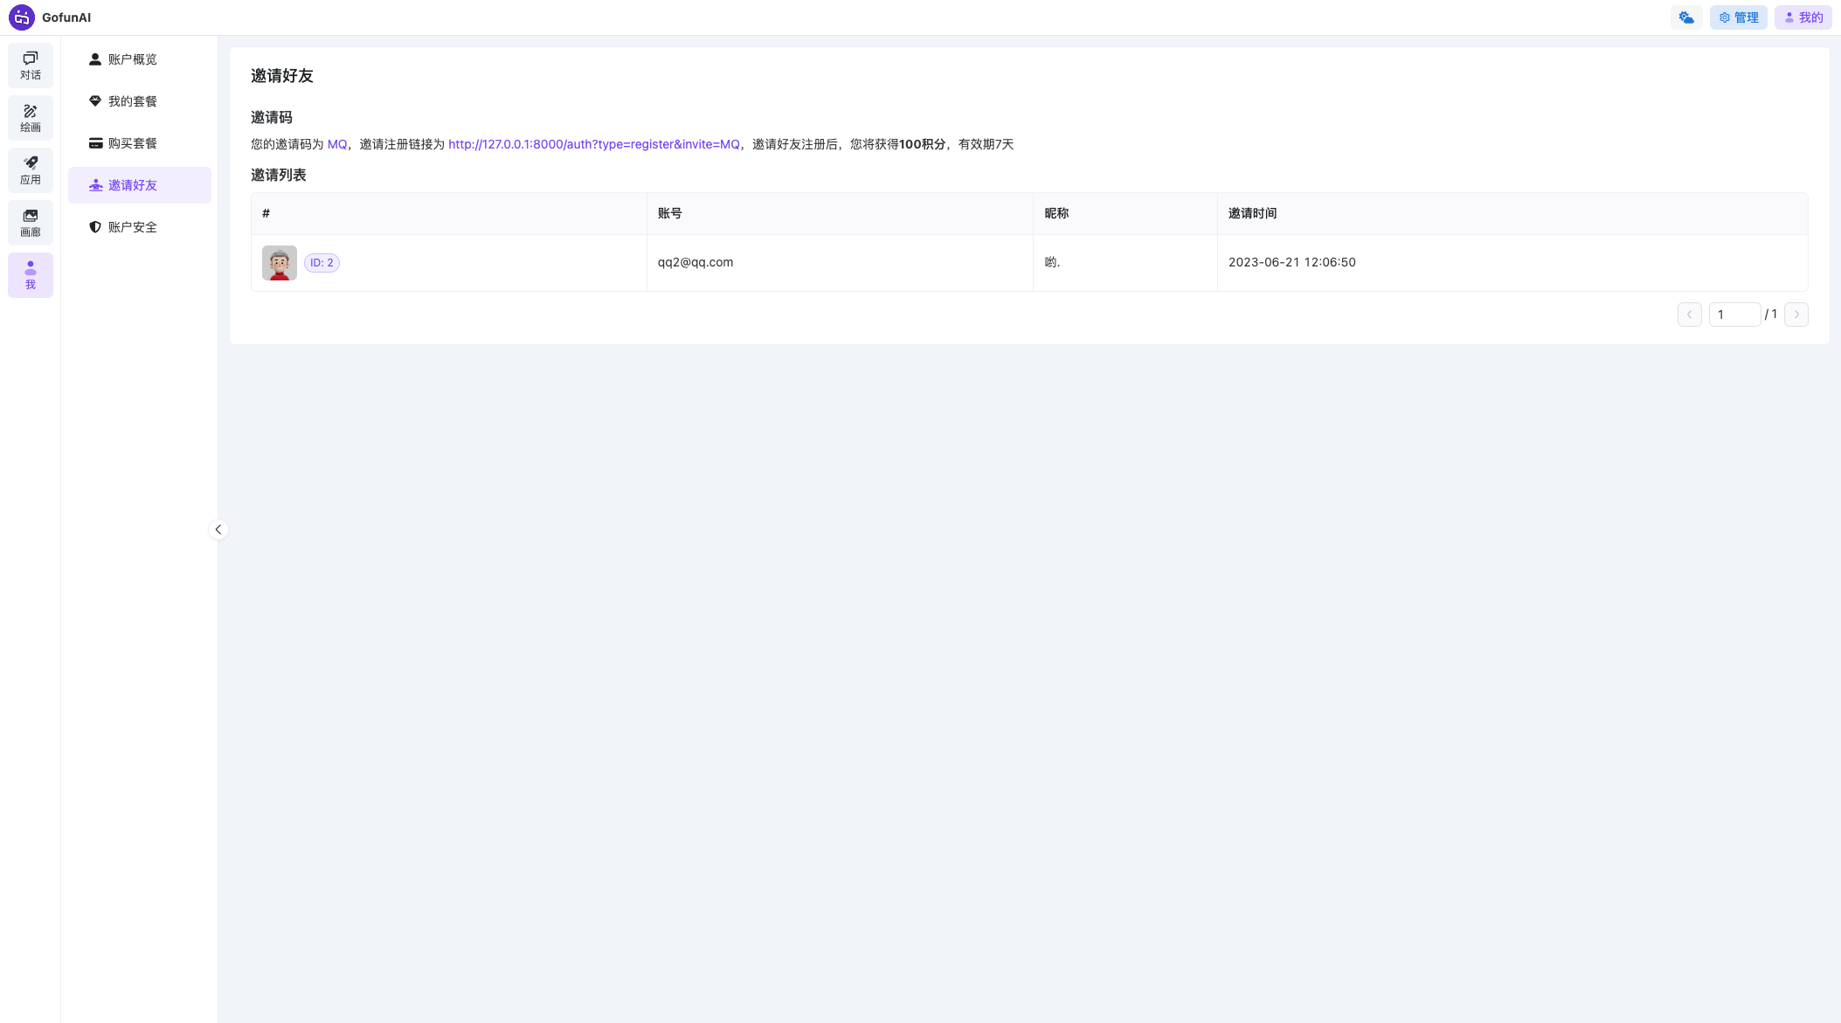Viewport: 1841px width, 1023px height.
Task: Open the 对话 chat sidebar icon
Action: [x=31, y=65]
